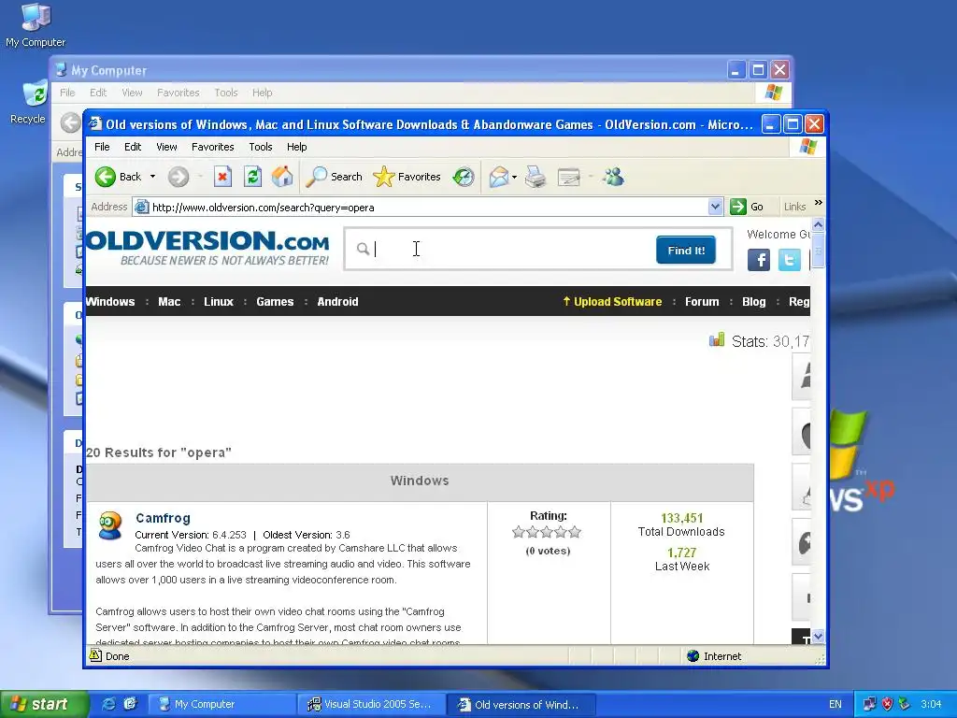Image resolution: width=957 pixels, height=718 pixels.
Task: Click Back arrow in My Computer window
Action: pos(71,122)
